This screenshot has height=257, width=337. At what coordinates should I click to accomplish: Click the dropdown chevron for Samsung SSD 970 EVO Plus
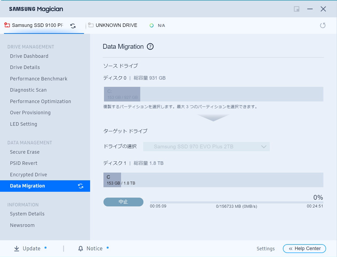tap(264, 147)
